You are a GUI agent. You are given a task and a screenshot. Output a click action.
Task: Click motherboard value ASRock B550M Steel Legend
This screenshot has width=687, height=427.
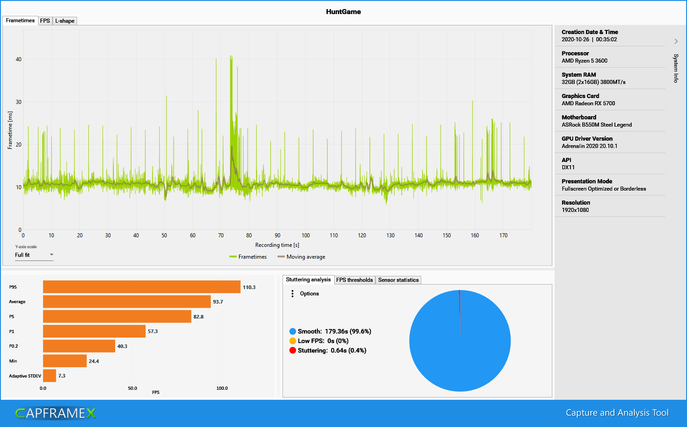pos(596,125)
